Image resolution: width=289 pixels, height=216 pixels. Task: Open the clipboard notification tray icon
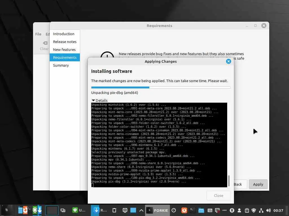(x=247, y=210)
